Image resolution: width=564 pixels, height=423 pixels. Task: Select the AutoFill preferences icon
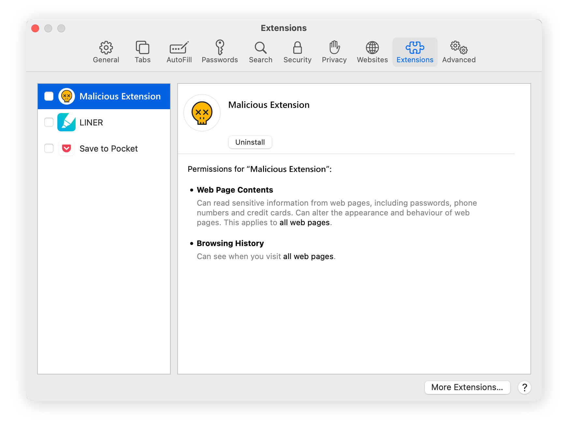(x=179, y=51)
